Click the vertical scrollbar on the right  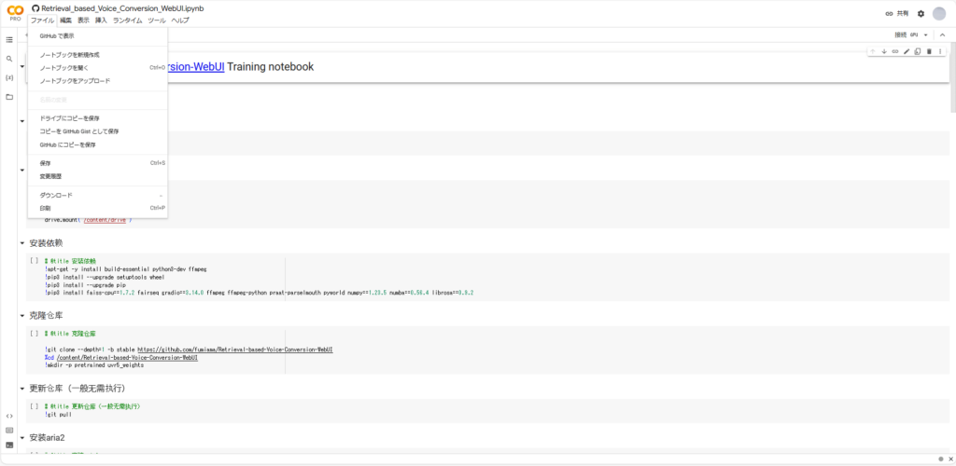point(952,79)
